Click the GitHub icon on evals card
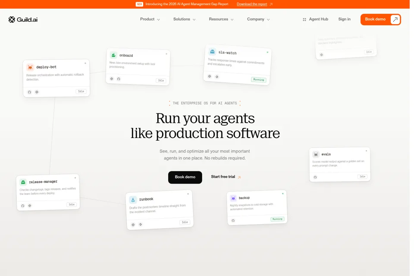The image size is (414, 276). (x=315, y=177)
